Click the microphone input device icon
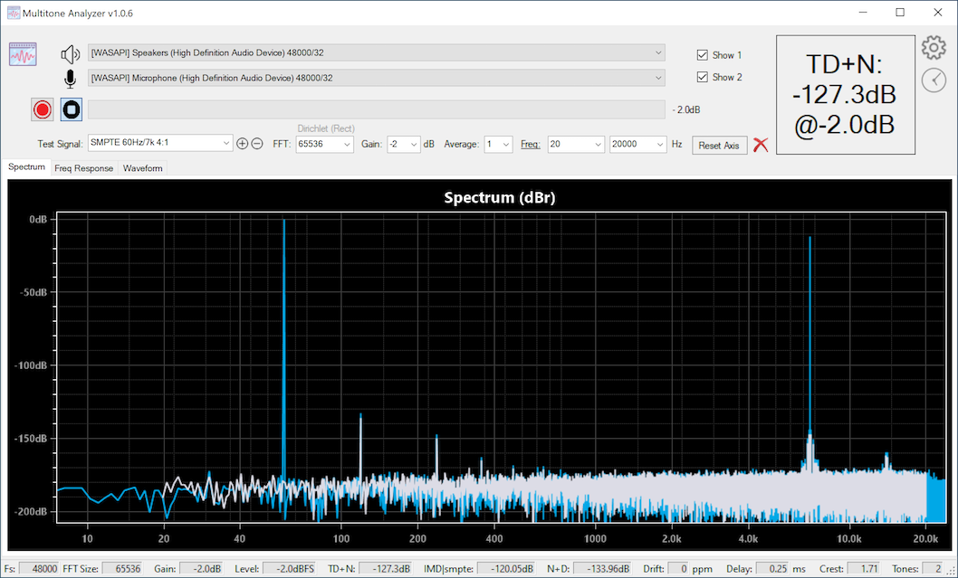This screenshot has height=578, width=958. (x=71, y=79)
